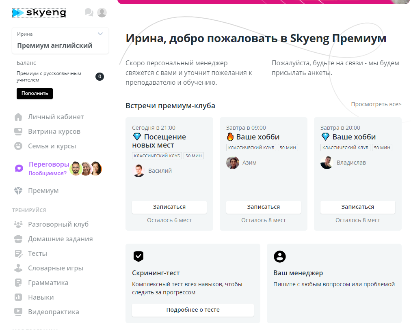Click the diamond icon for Премиум
Screen dimensions: 411x330
(18, 191)
